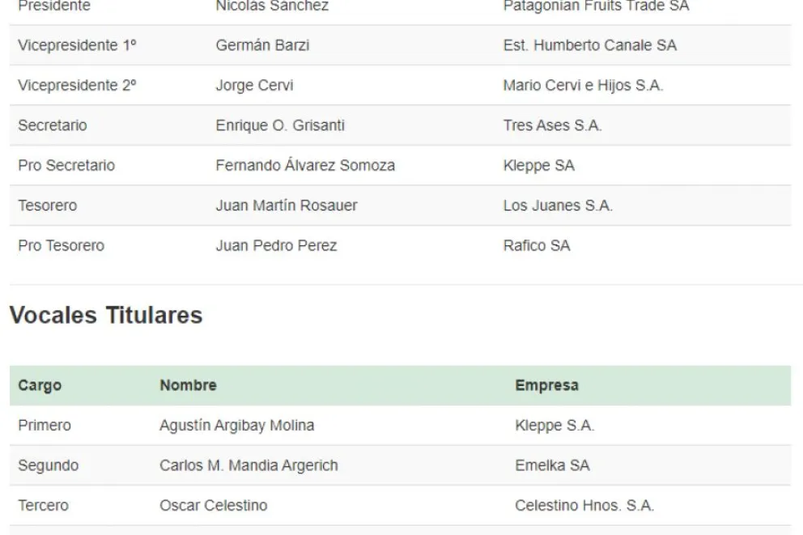Viewport: 803px width, 535px height.
Task: Click Est. Humberto Canale SA company
Action: click(589, 46)
